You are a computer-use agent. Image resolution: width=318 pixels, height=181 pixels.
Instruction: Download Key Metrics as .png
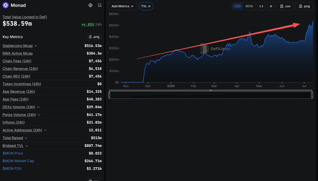pyautogui.click(x=94, y=37)
